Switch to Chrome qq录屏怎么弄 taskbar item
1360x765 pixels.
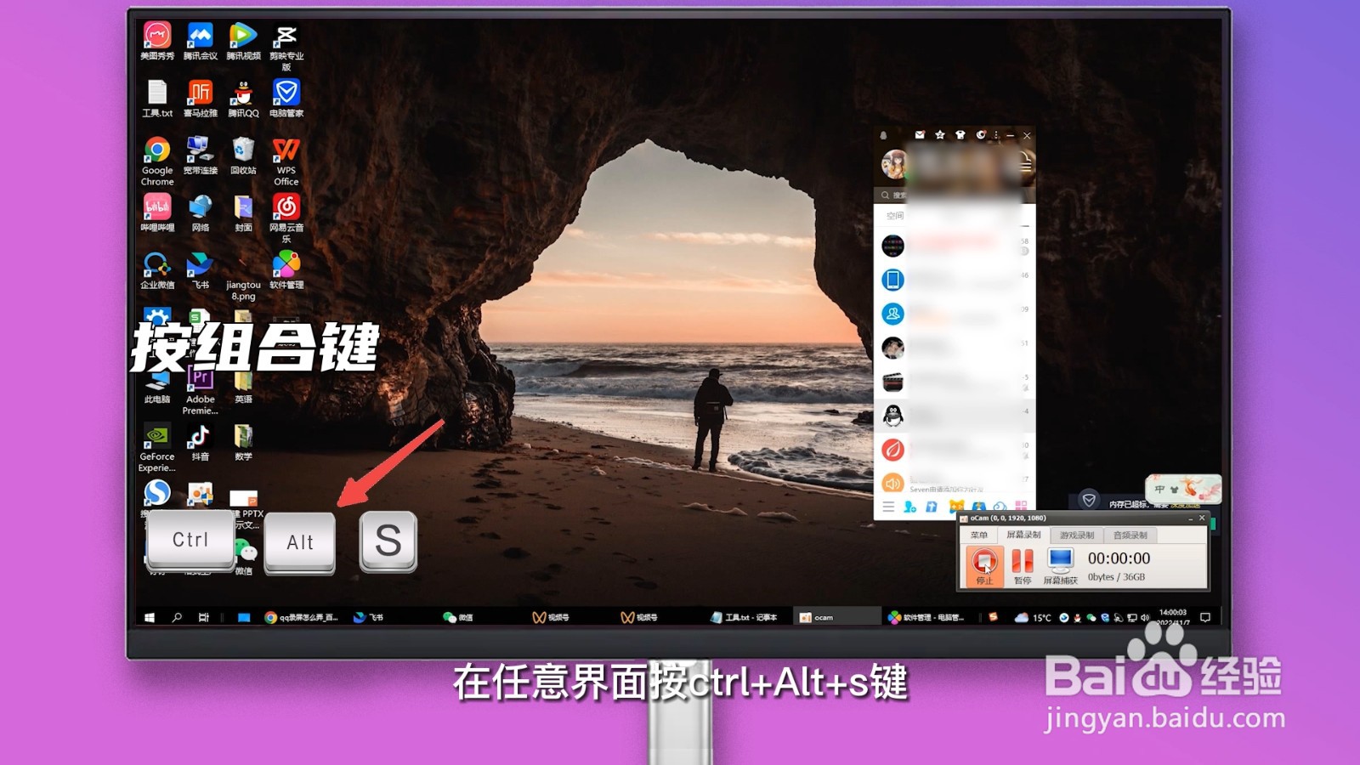click(302, 618)
